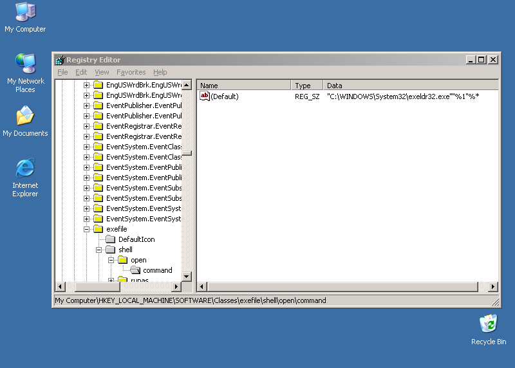
Task: Select the command key in tree
Action: [x=158, y=270]
